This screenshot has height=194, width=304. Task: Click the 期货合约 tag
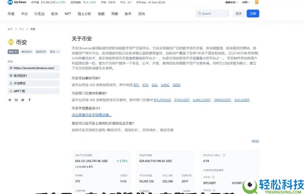coord(27,52)
